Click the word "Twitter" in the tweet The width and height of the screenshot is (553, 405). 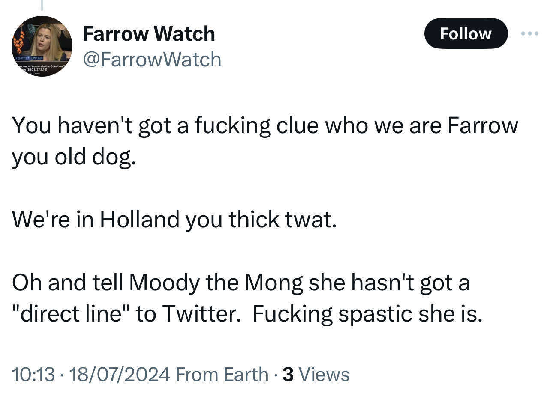coord(199,314)
